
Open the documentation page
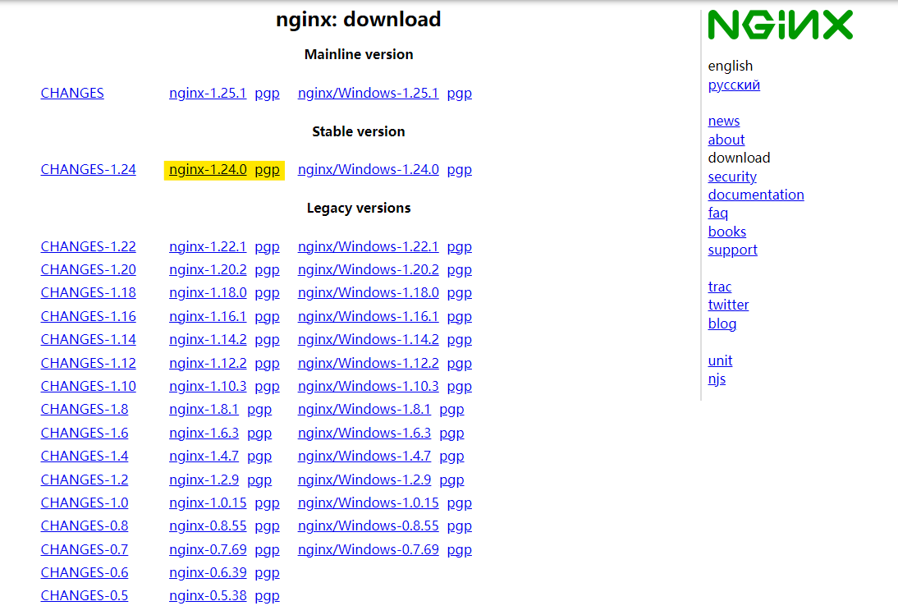click(756, 195)
